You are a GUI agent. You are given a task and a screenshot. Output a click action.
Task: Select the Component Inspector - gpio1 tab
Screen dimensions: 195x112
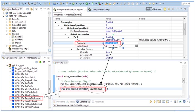(70, 9)
